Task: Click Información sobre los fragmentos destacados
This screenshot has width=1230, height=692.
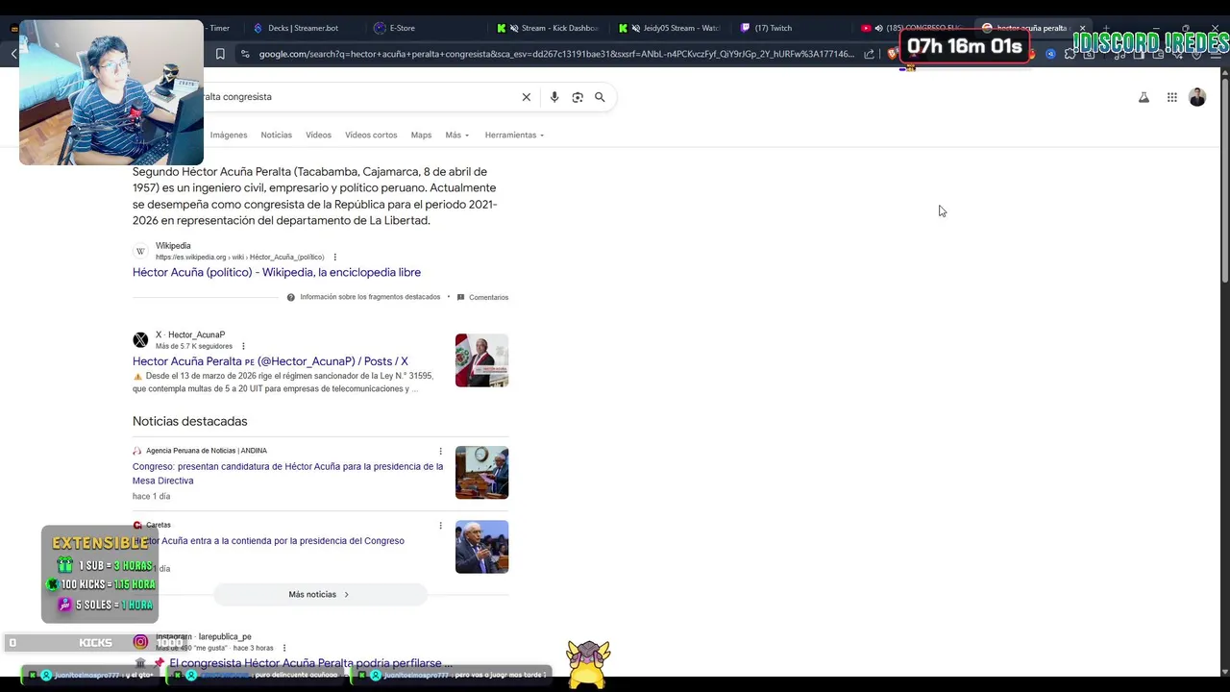Action: point(370,298)
